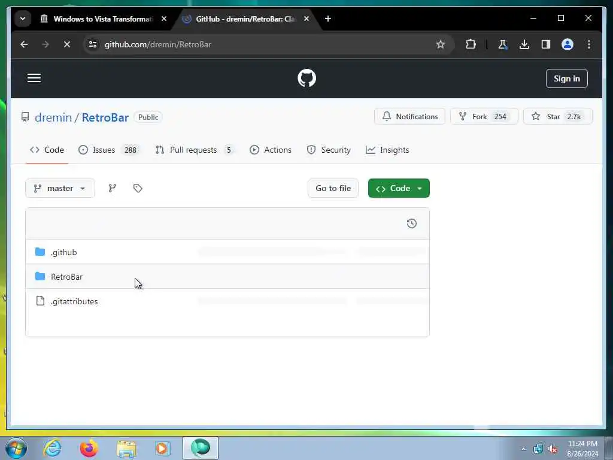Expand the master branch dropdown
Screen dimensions: 613x460
tap(60, 188)
